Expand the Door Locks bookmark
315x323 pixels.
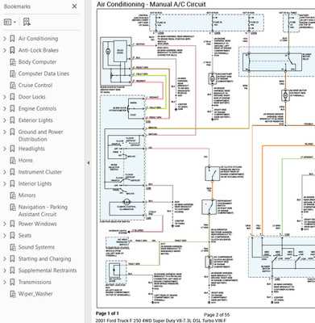point(4,97)
